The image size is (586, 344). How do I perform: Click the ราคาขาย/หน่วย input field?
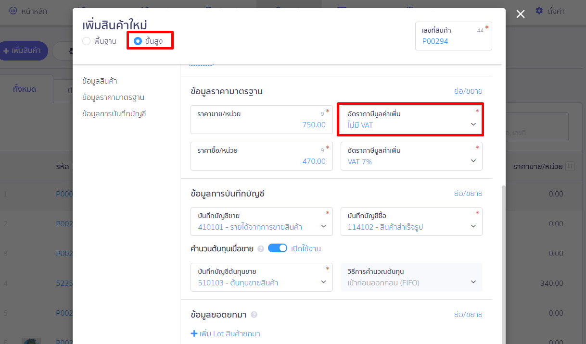(x=261, y=120)
